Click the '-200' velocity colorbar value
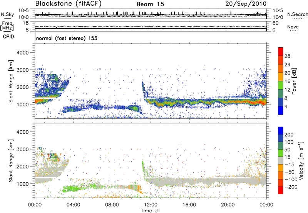Image resolution: width=308 pixels, height=213 pixels. [x=291, y=187]
